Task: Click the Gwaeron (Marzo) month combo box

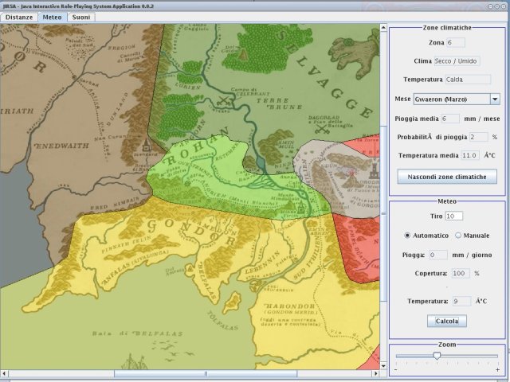Action: pyautogui.click(x=450, y=99)
